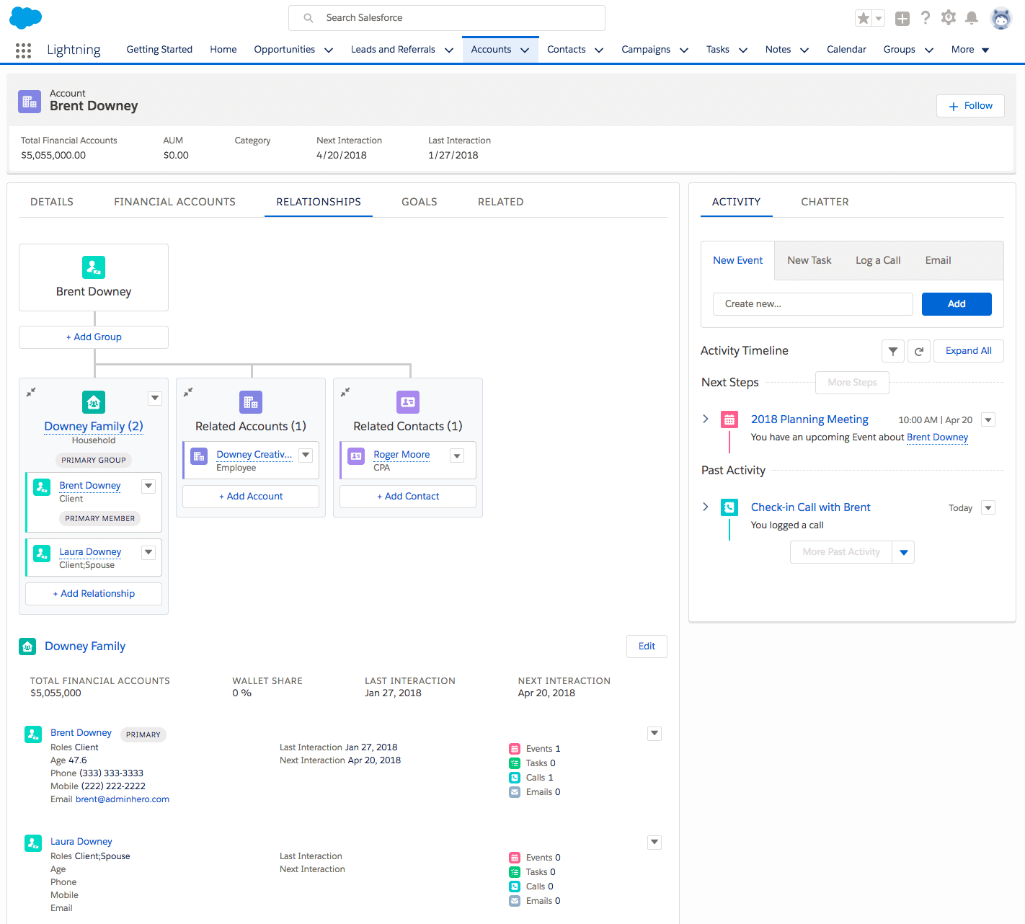Collapse the Related Contacts card
Image resolution: width=1025 pixels, height=924 pixels.
[345, 392]
